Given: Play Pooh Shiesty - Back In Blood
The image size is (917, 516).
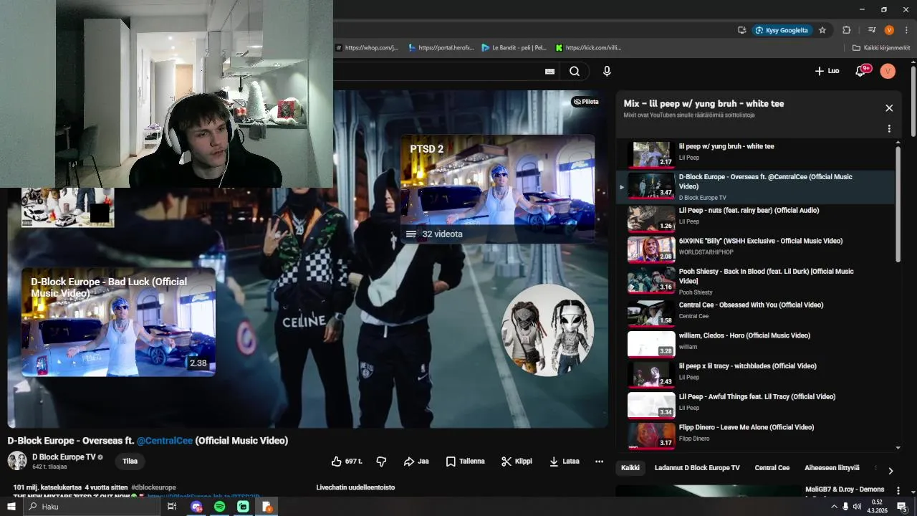Looking at the screenshot, I should coord(756,282).
